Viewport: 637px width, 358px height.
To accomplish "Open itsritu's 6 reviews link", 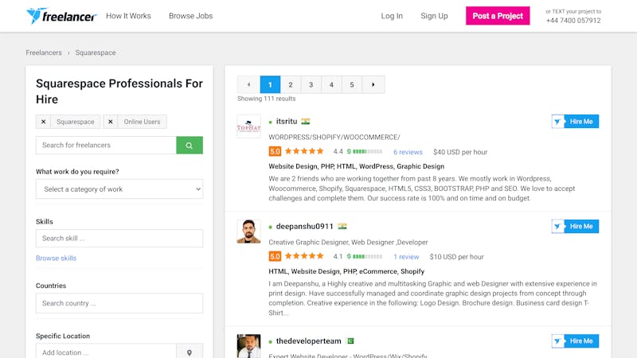I will tap(408, 152).
